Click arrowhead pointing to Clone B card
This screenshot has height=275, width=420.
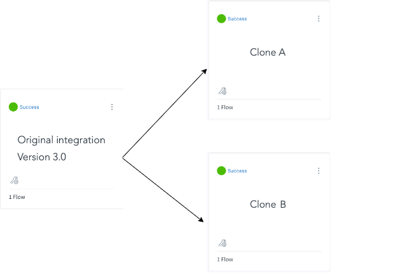[x=201, y=219]
